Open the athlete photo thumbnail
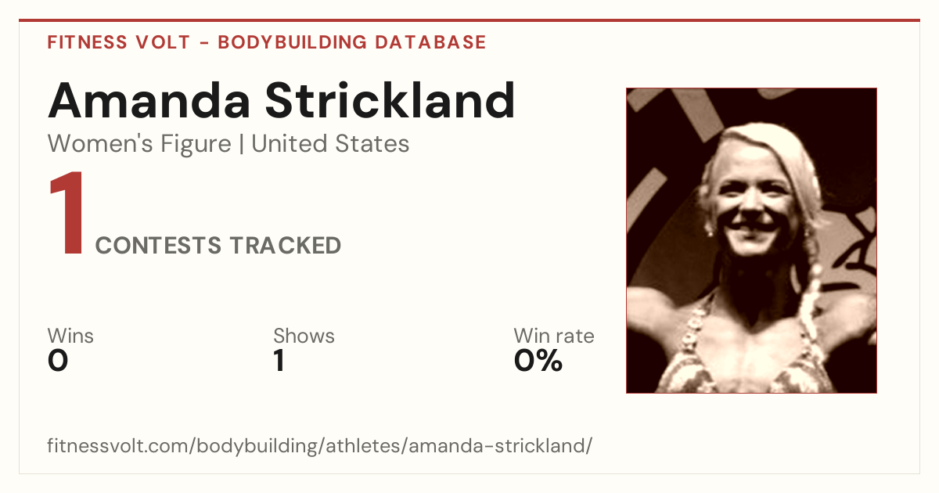This screenshot has height=493, width=939. (751, 240)
